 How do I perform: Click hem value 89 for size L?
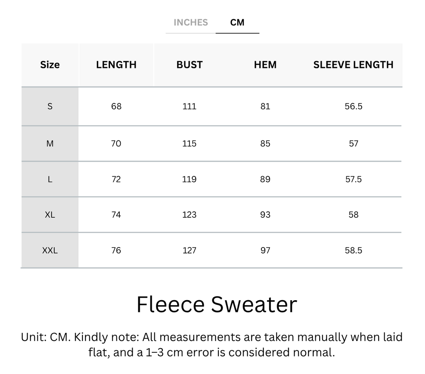tap(265, 179)
